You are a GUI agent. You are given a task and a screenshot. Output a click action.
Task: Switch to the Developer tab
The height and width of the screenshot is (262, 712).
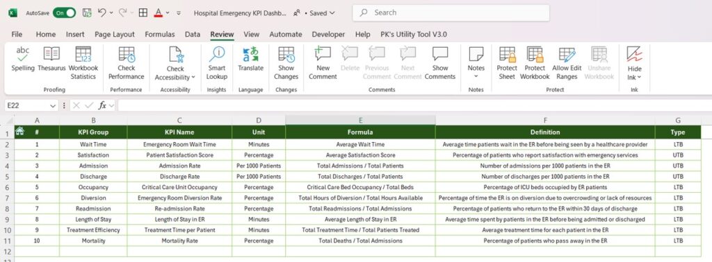(328, 34)
